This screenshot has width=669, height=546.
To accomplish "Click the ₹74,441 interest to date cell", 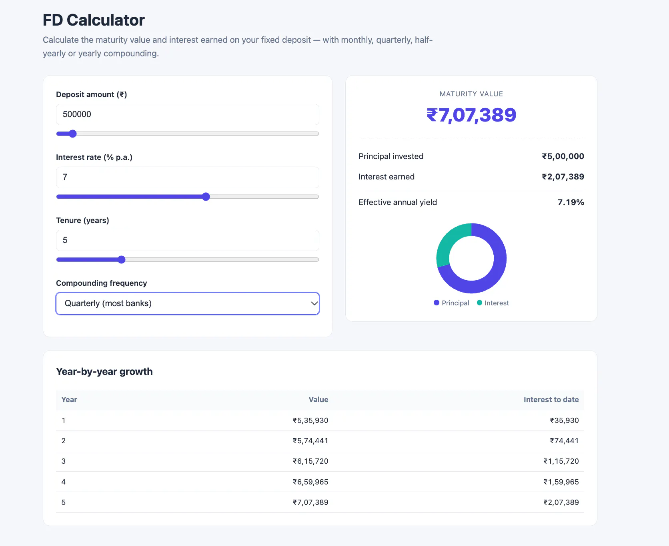I will [564, 441].
